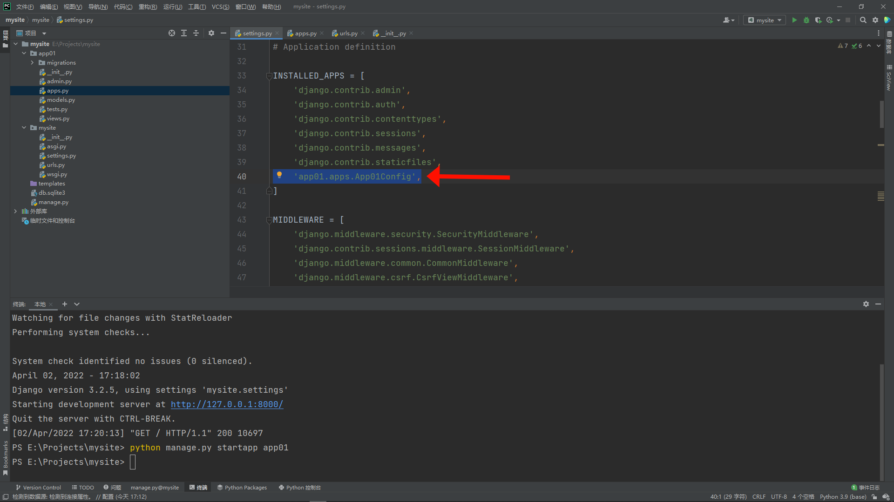Image resolution: width=894 pixels, height=502 pixels.
Task: Click the warnings count indicator 7
Action: point(843,46)
